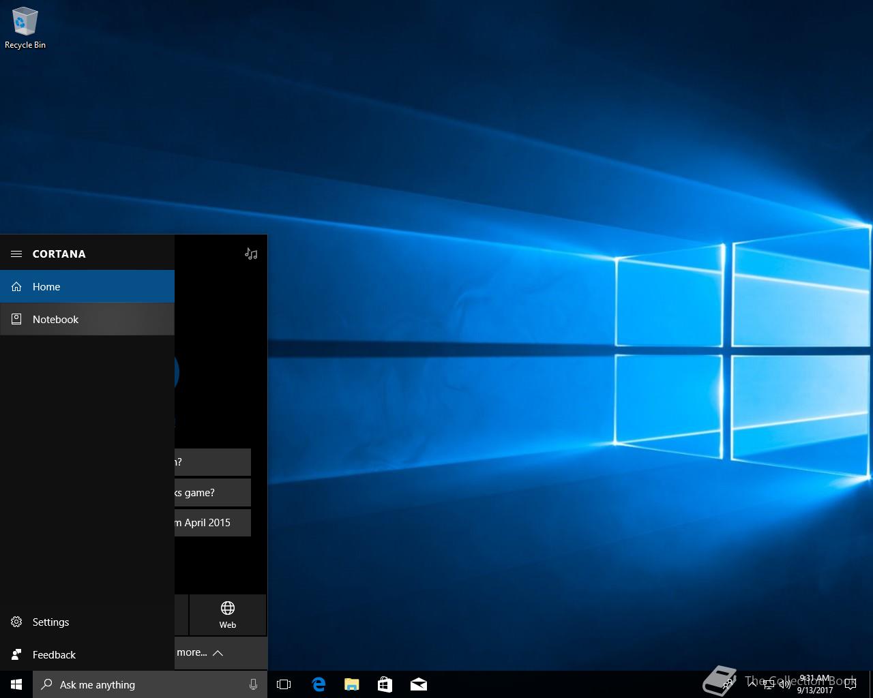Open Mail app from taskbar
This screenshot has height=698, width=873.
(418, 684)
